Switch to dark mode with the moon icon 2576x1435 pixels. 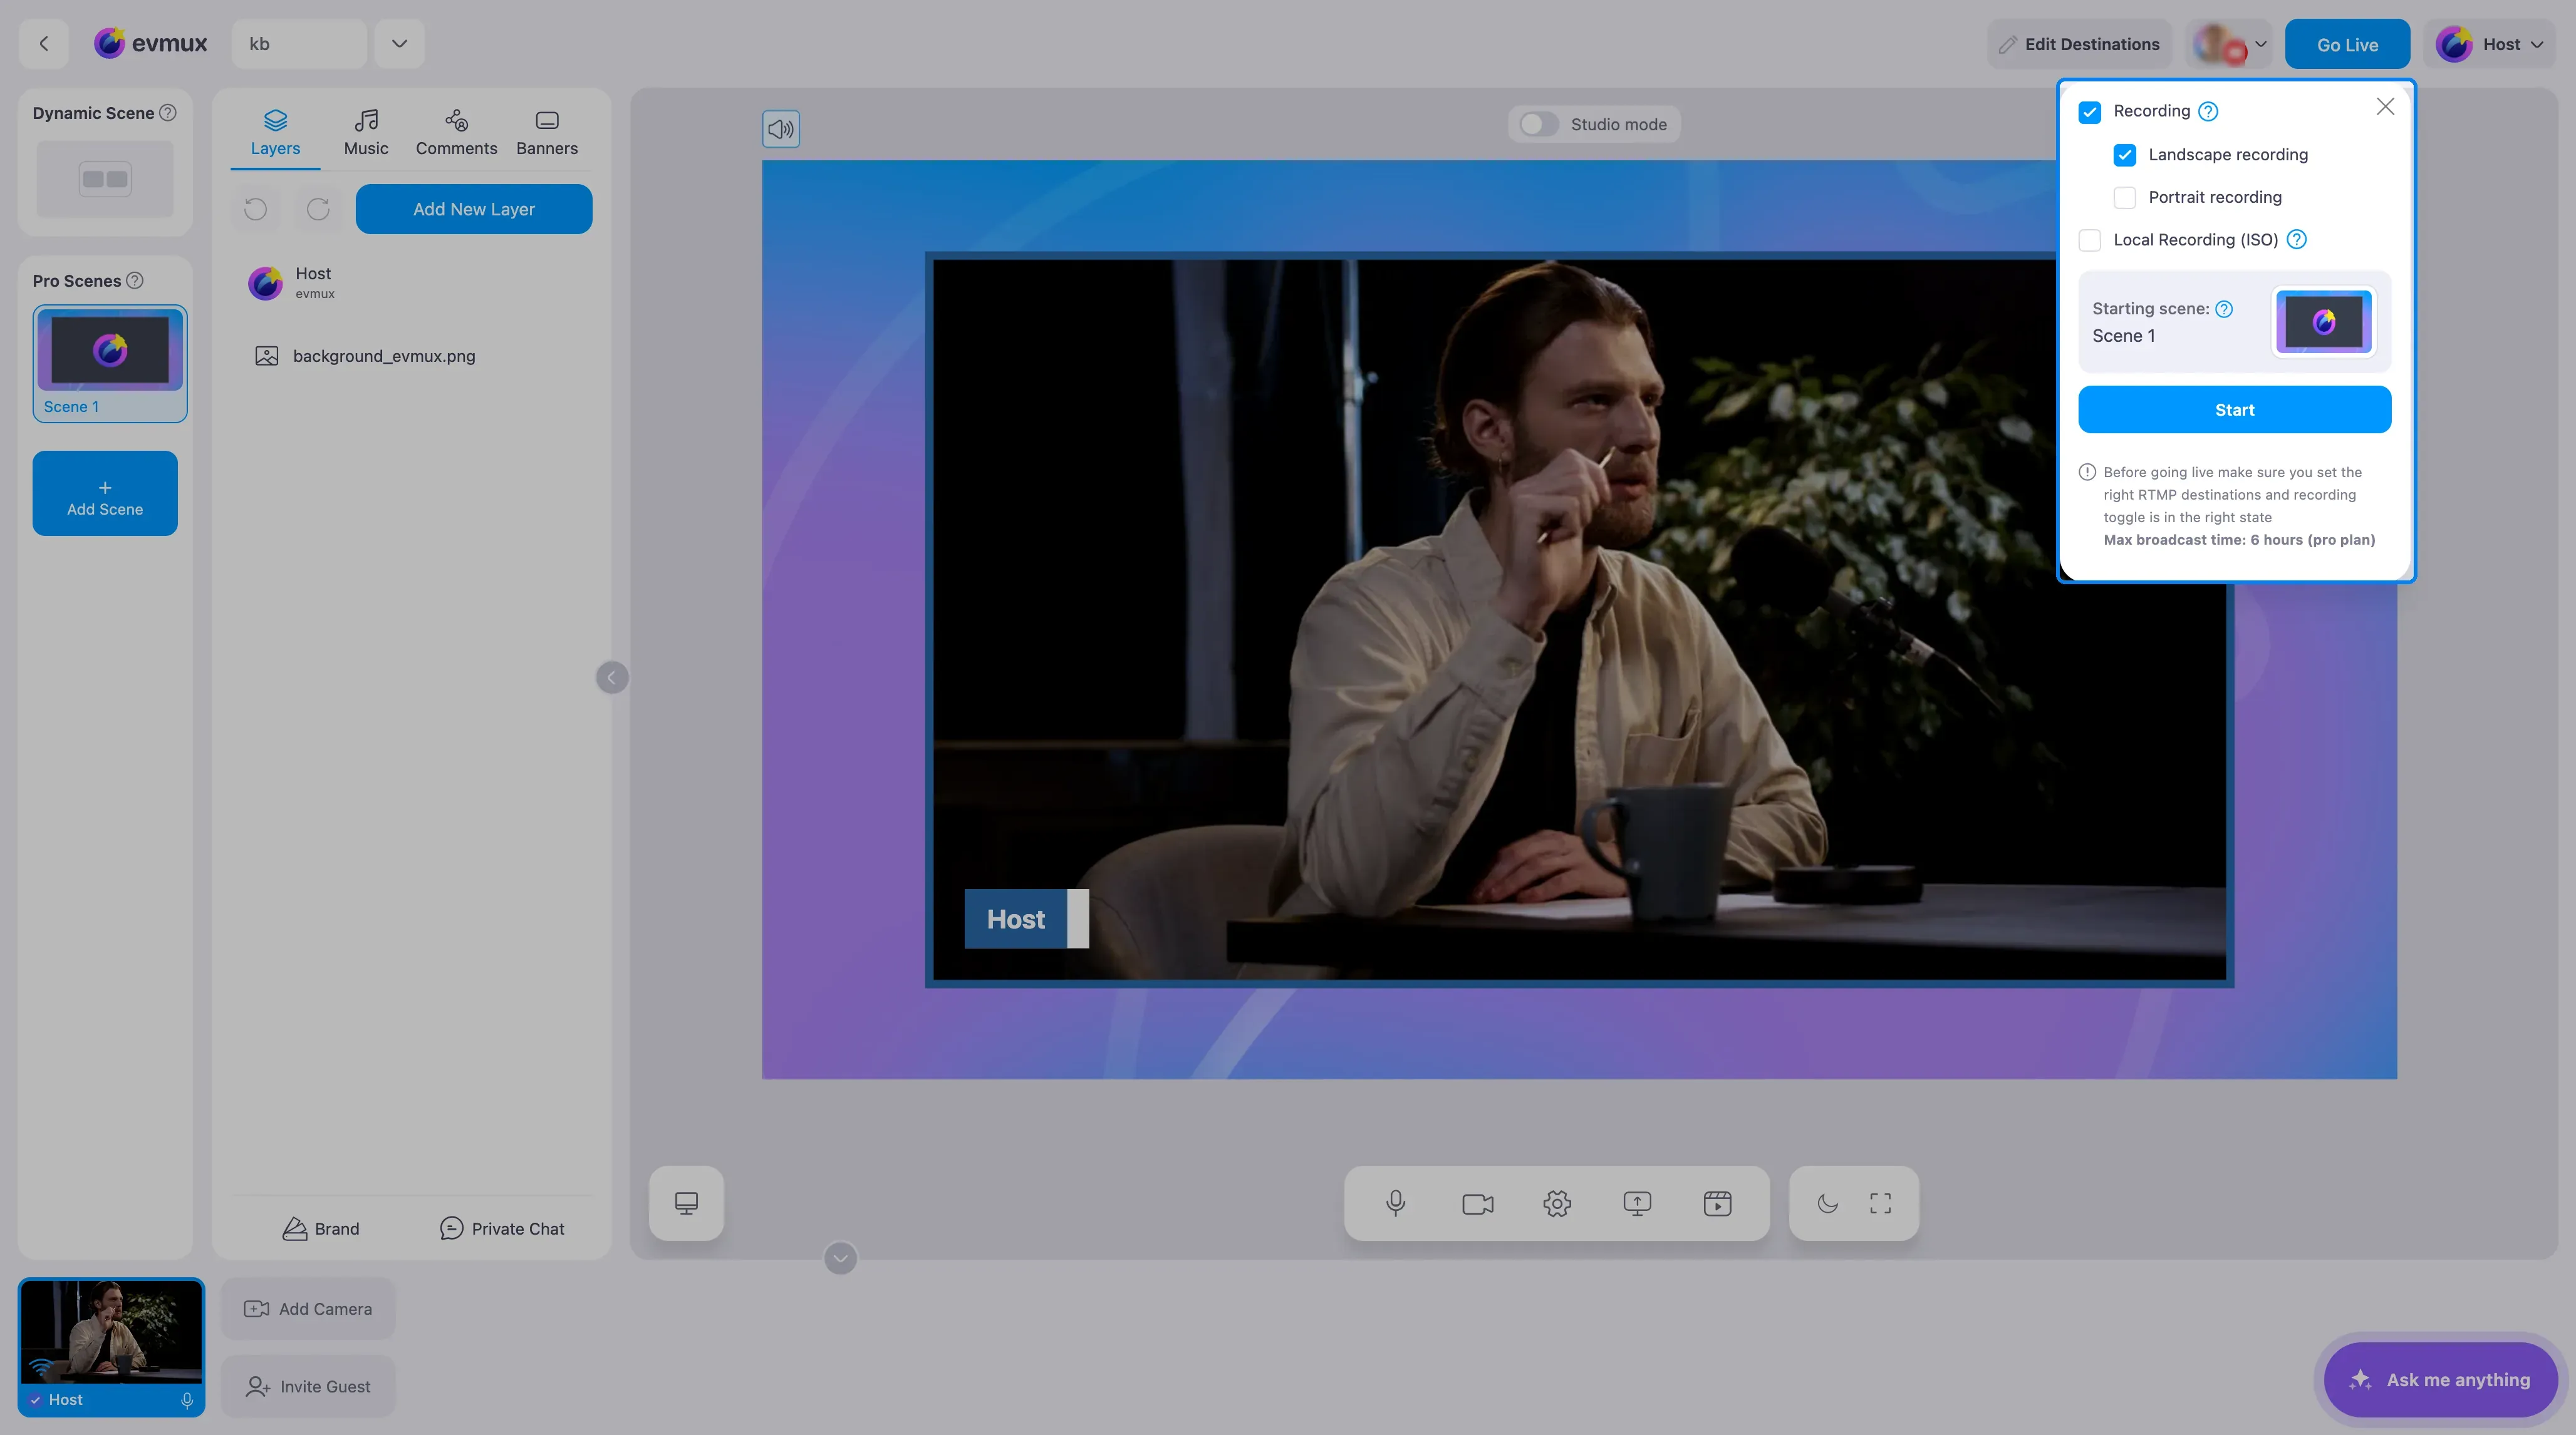point(1827,1203)
